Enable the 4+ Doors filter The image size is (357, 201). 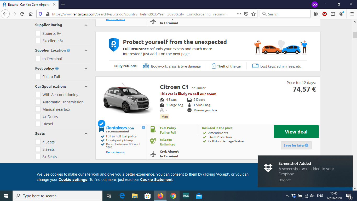[x=38, y=116]
